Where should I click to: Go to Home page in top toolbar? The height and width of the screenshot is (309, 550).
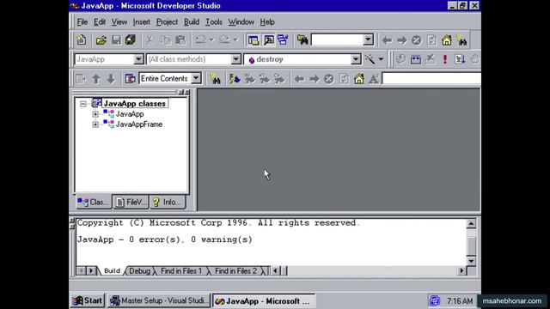(x=447, y=40)
